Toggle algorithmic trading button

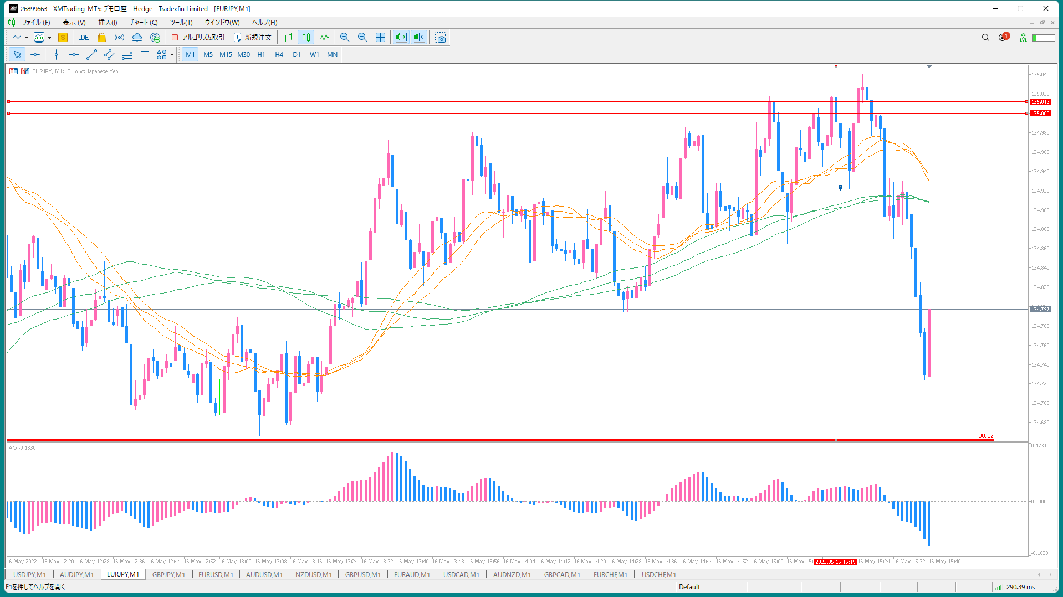[x=198, y=38]
